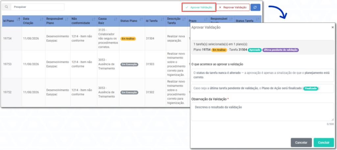This screenshot has height=150, width=337.
Task: Click task id 31502 cell
Action: coord(155,92)
